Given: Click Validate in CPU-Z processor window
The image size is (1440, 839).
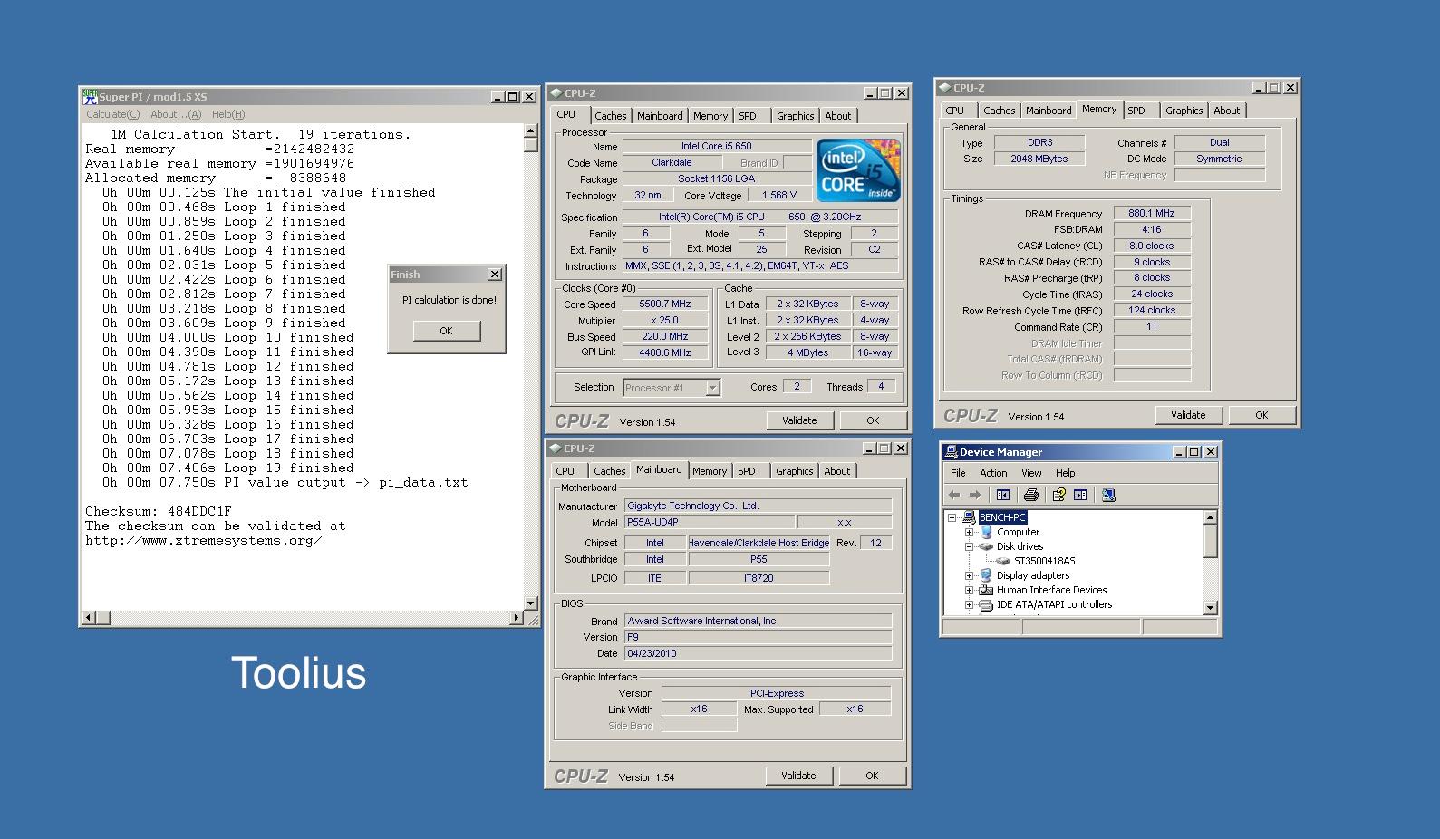Looking at the screenshot, I should coord(799,420).
